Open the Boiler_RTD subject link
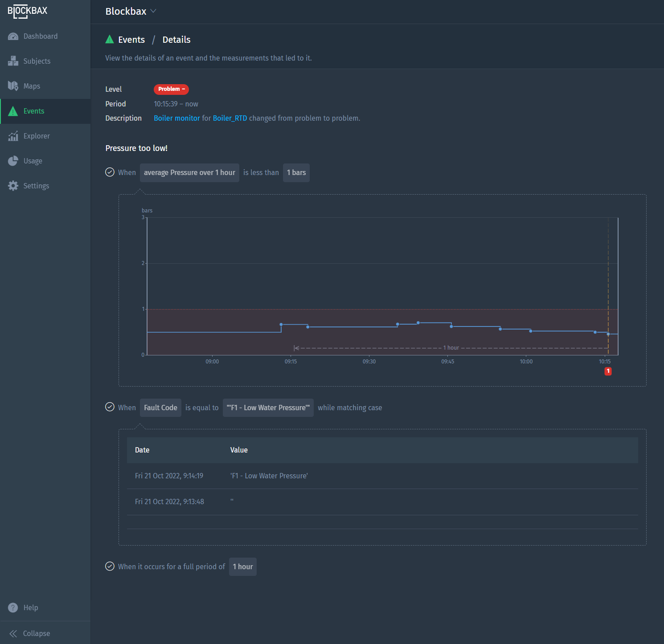 point(230,118)
